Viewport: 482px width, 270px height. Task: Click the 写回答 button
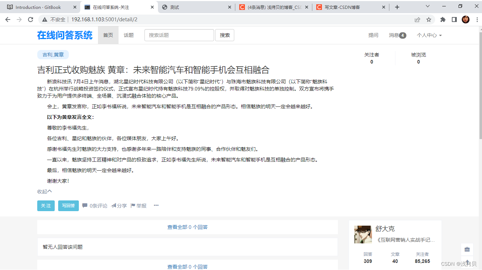point(68,206)
